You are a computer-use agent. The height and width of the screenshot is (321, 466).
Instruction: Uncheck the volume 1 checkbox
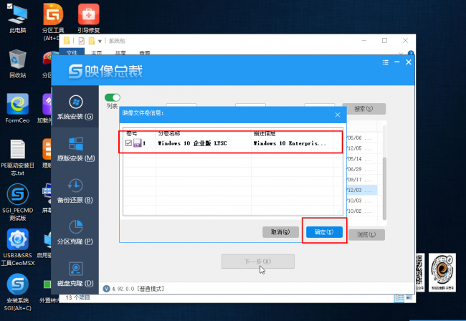click(x=128, y=143)
